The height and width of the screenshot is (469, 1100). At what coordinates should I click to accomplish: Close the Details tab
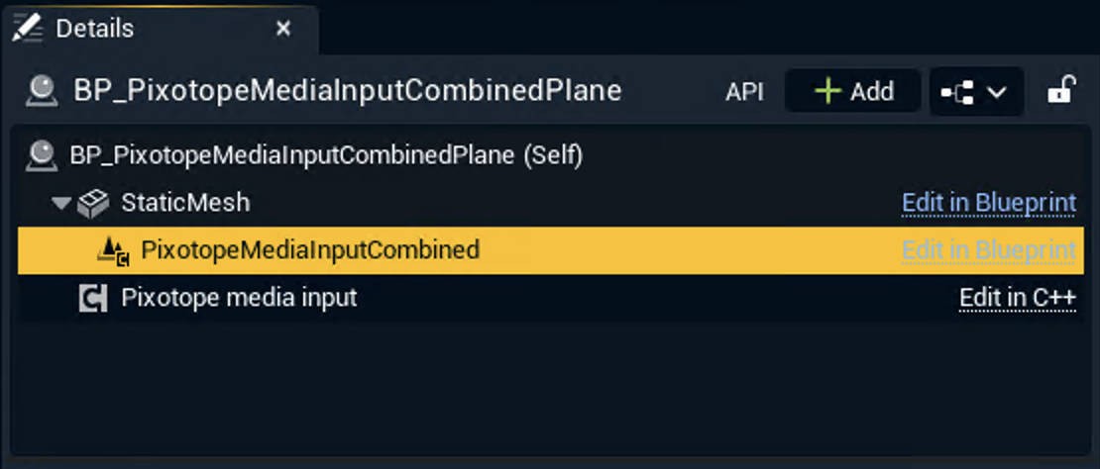(283, 29)
